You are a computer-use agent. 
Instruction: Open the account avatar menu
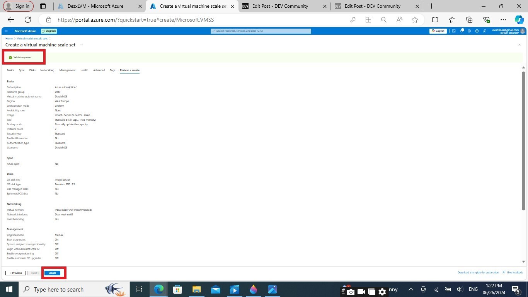coord(523,31)
